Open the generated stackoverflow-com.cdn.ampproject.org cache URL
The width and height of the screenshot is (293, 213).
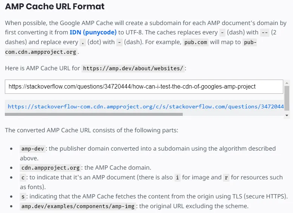pyautogui.click(x=146, y=106)
